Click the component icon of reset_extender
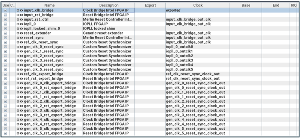This screenshot has height=139, width=301. (x=21, y=33)
